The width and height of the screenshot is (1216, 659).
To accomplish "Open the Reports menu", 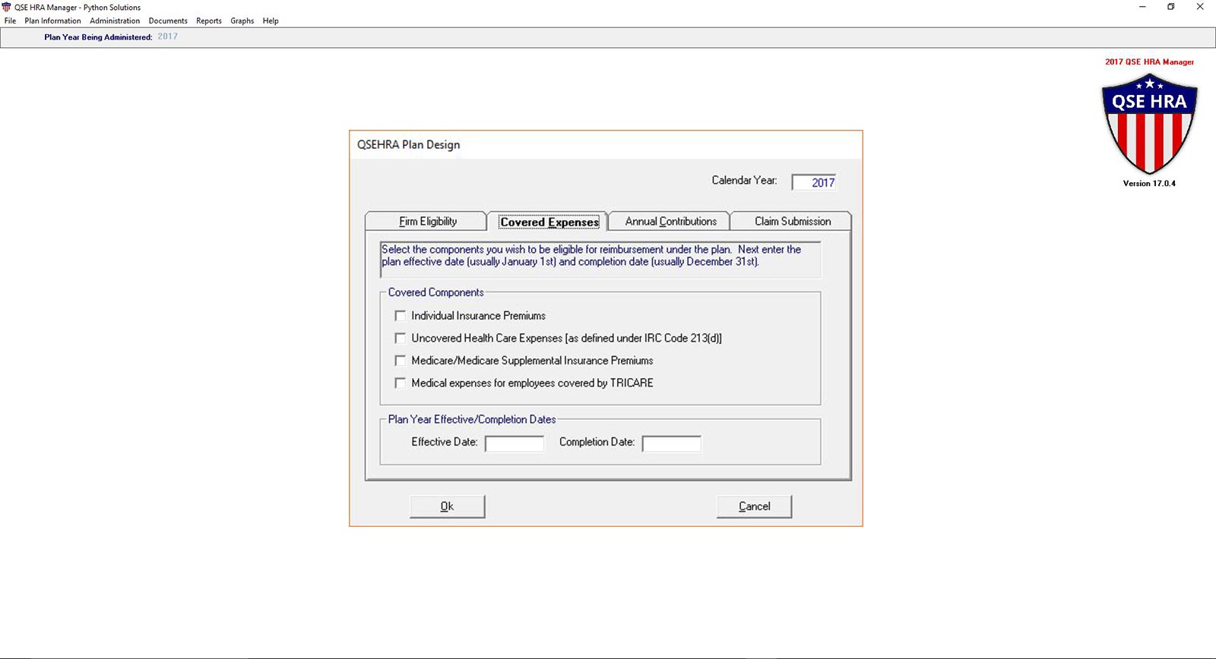I will click(209, 21).
